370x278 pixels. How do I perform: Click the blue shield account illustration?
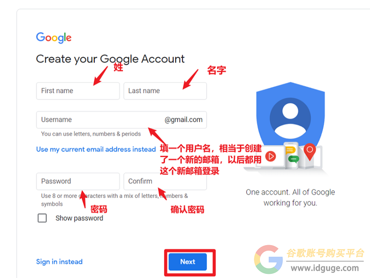click(x=290, y=116)
